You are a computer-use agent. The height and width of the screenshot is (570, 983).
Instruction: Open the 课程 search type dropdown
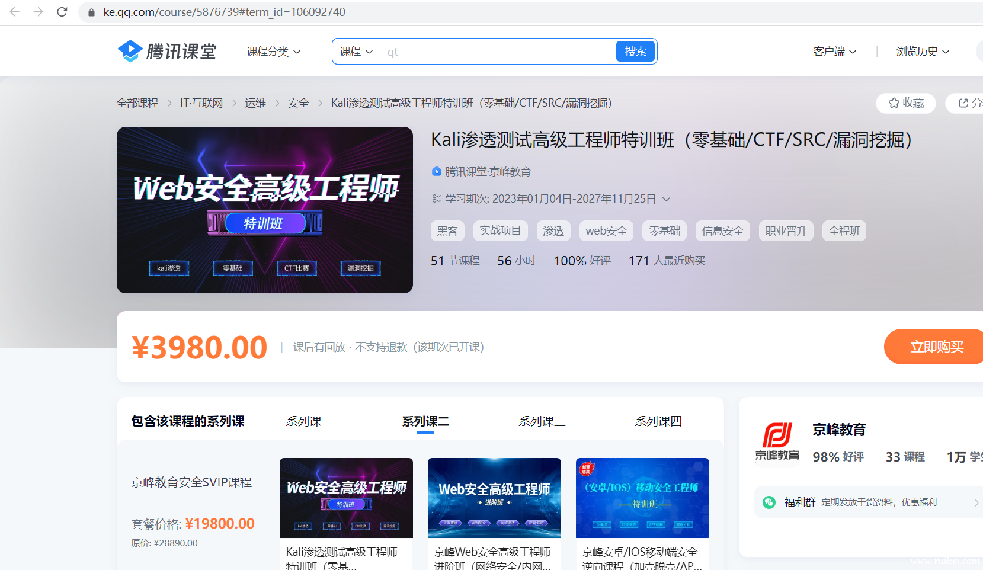pos(356,52)
